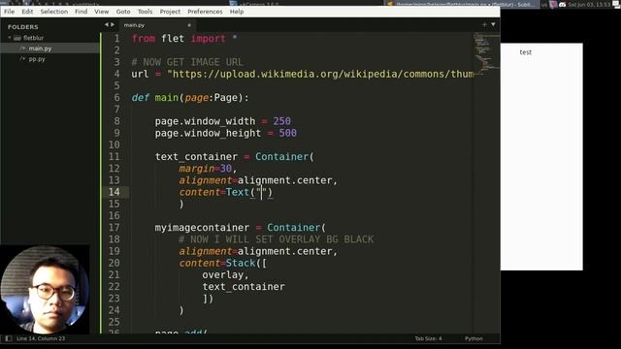Open the Discord tray icon in system bar
The image size is (621, 349).
(x=562, y=4)
